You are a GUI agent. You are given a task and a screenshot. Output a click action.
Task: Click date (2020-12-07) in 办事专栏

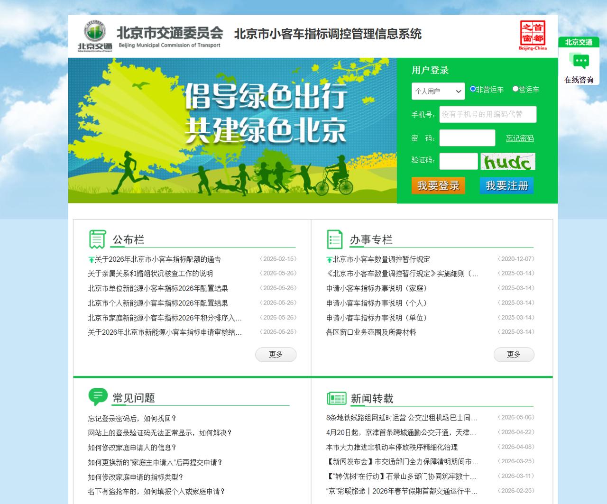point(516,259)
